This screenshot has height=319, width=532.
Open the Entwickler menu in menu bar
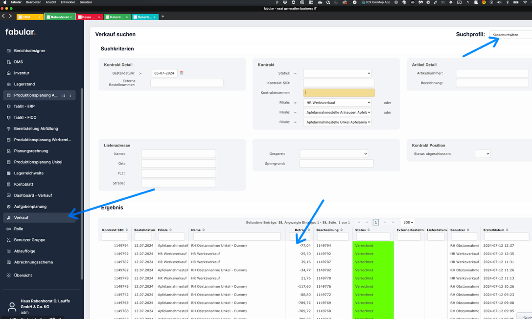point(68,2)
